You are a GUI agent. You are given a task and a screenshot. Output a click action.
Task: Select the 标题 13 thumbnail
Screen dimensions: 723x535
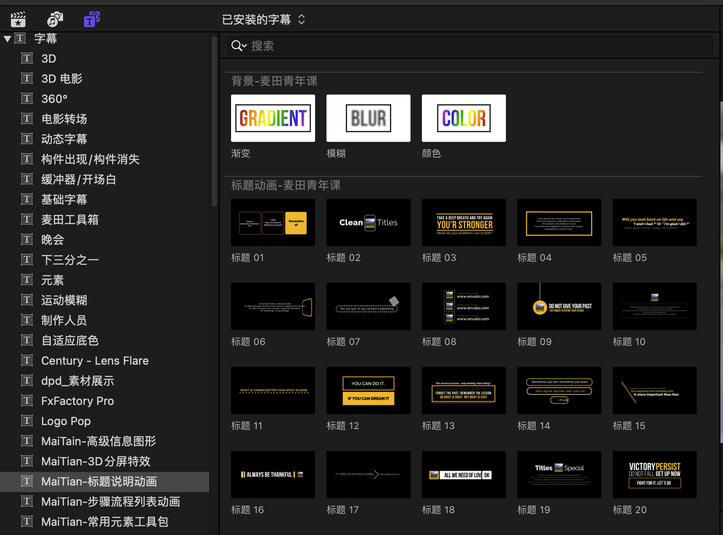point(464,391)
